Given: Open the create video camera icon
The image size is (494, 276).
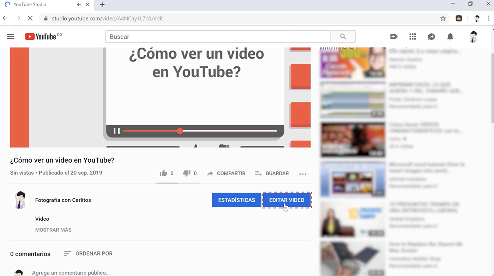Looking at the screenshot, I should (x=394, y=37).
